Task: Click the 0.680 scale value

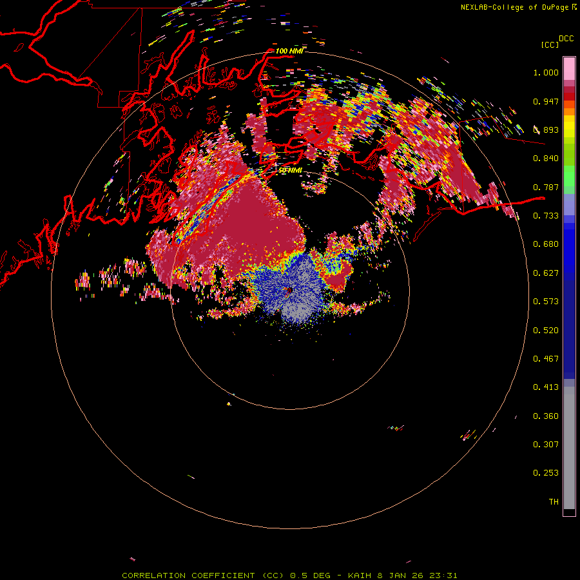Action: pyautogui.click(x=546, y=244)
